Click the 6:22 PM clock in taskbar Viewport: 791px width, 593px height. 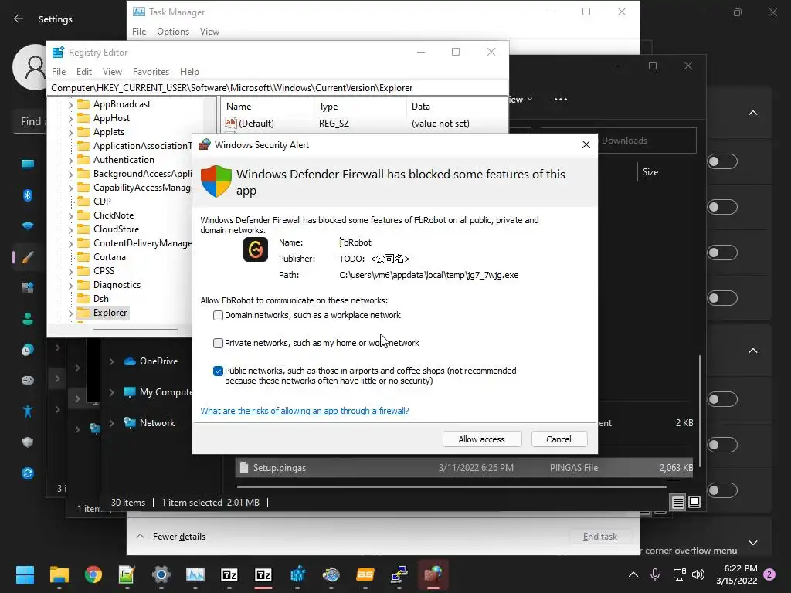(x=741, y=568)
